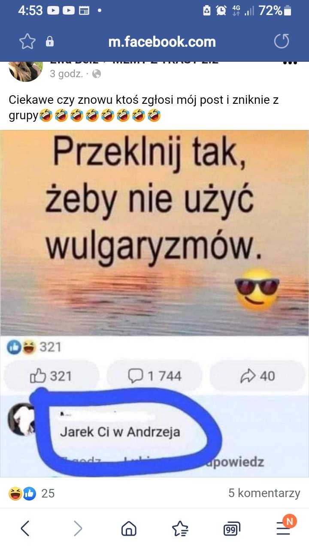Open the tabs counter showing 99
Viewport: 309px width, 549px height.
pyautogui.click(x=232, y=529)
